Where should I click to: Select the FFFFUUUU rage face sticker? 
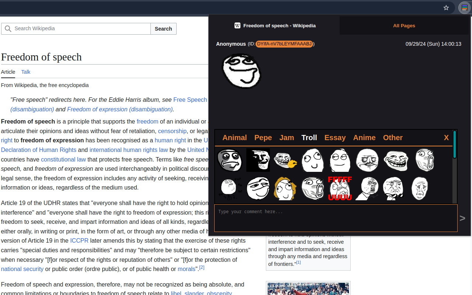click(x=340, y=188)
